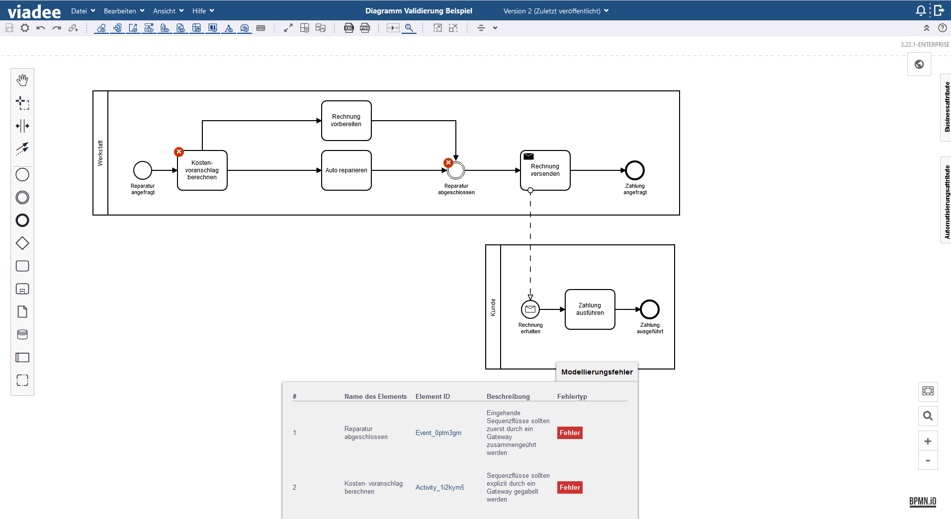Create gateway diamond from palette
This screenshot has height=519, width=951.
pyautogui.click(x=22, y=243)
